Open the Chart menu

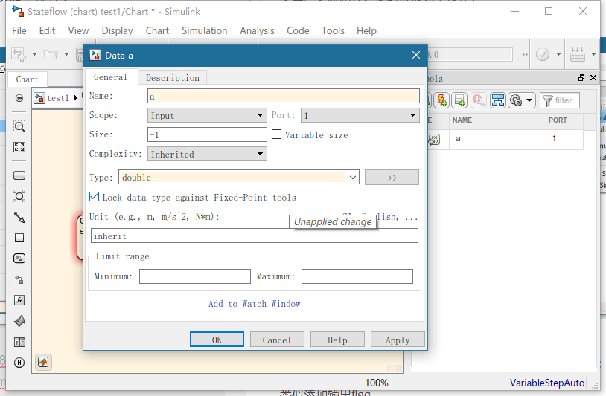[x=157, y=31]
